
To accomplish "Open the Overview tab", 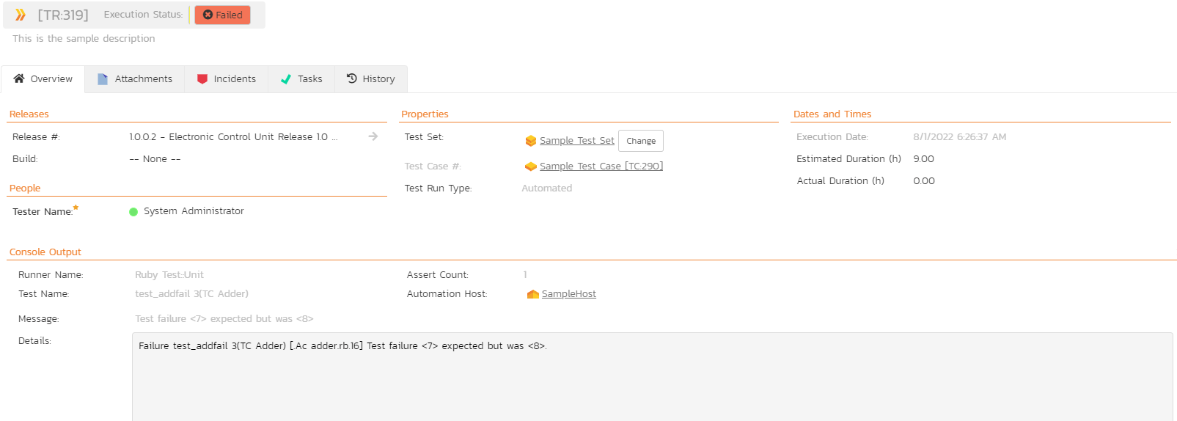I will tap(43, 79).
